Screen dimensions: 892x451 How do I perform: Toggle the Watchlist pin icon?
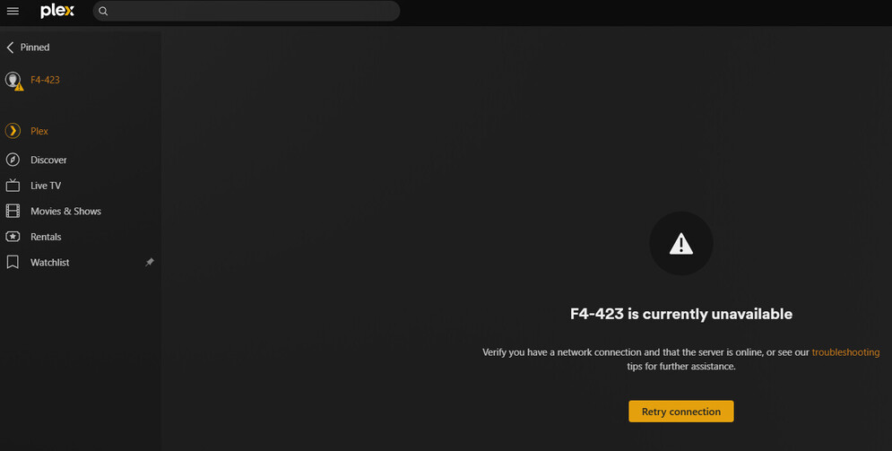click(x=150, y=262)
